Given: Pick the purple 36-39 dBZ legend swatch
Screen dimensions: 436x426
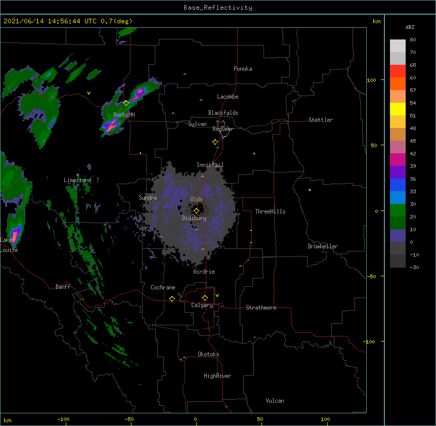Looking at the screenshot, I should pos(398,172).
